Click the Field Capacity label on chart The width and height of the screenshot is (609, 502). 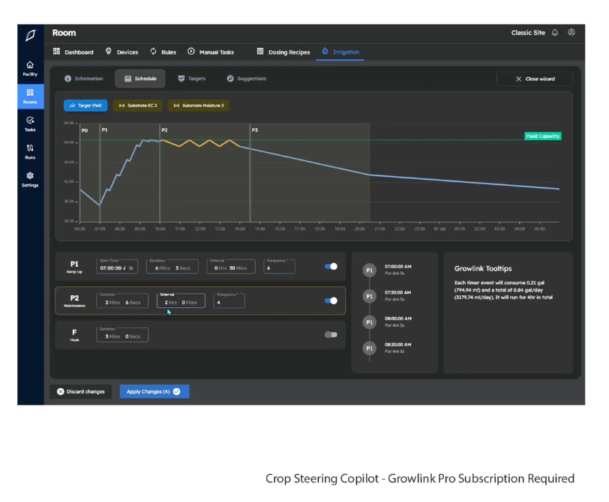tap(543, 136)
